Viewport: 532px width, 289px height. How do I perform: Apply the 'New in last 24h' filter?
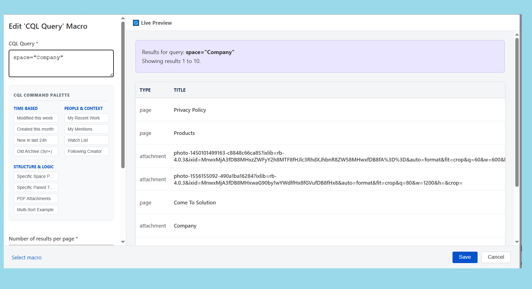[36, 140]
